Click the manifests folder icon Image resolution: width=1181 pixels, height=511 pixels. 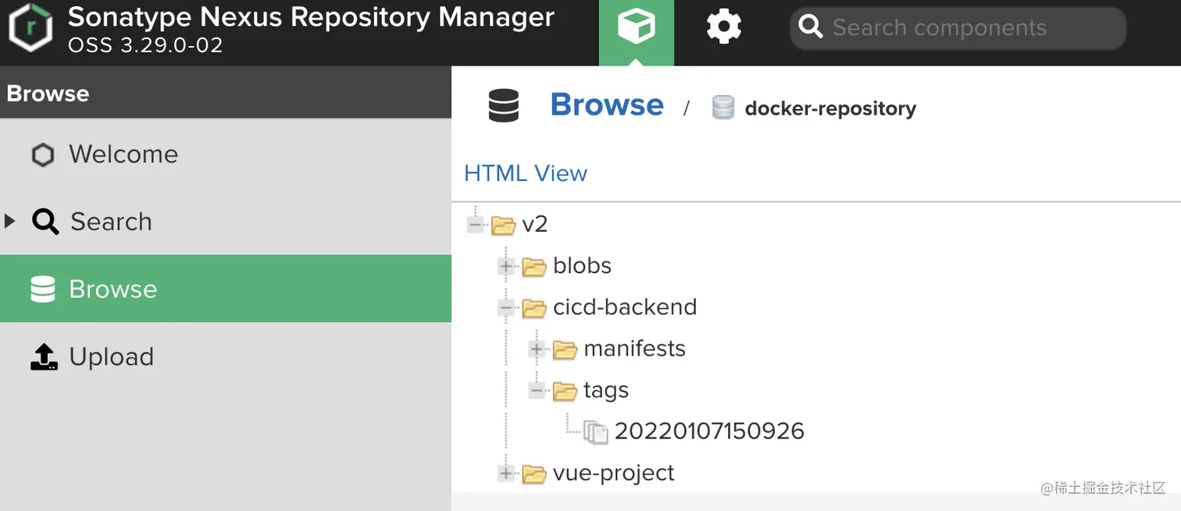pyautogui.click(x=565, y=350)
